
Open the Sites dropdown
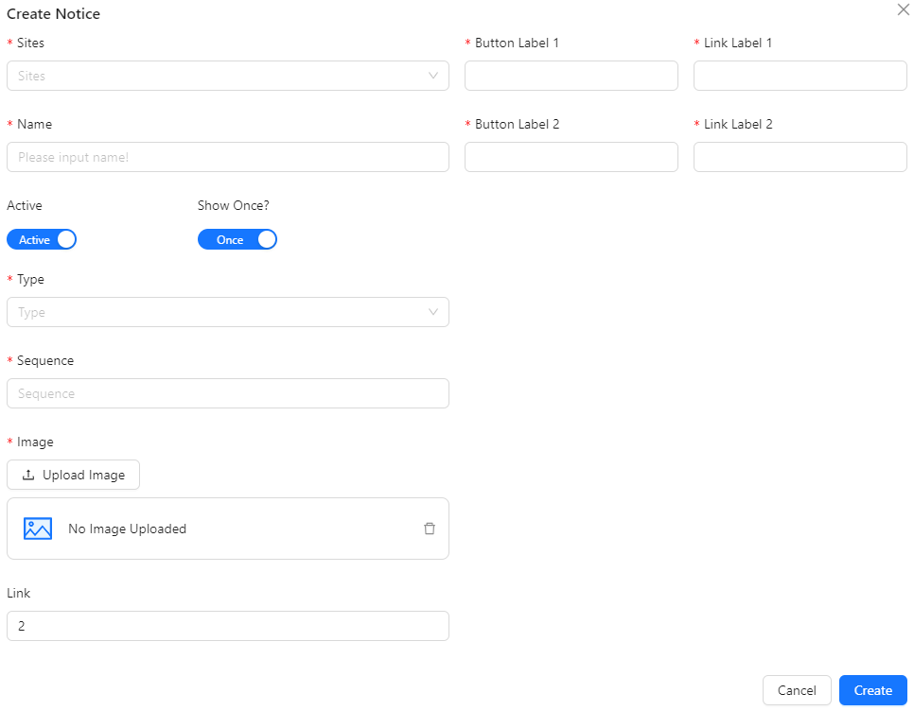click(x=227, y=76)
